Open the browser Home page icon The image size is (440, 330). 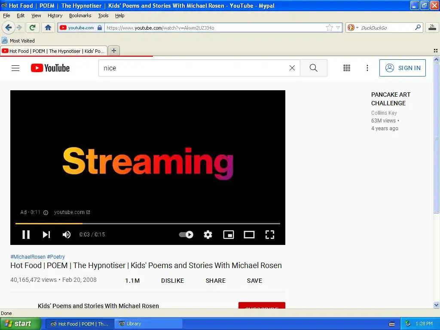pos(48,27)
